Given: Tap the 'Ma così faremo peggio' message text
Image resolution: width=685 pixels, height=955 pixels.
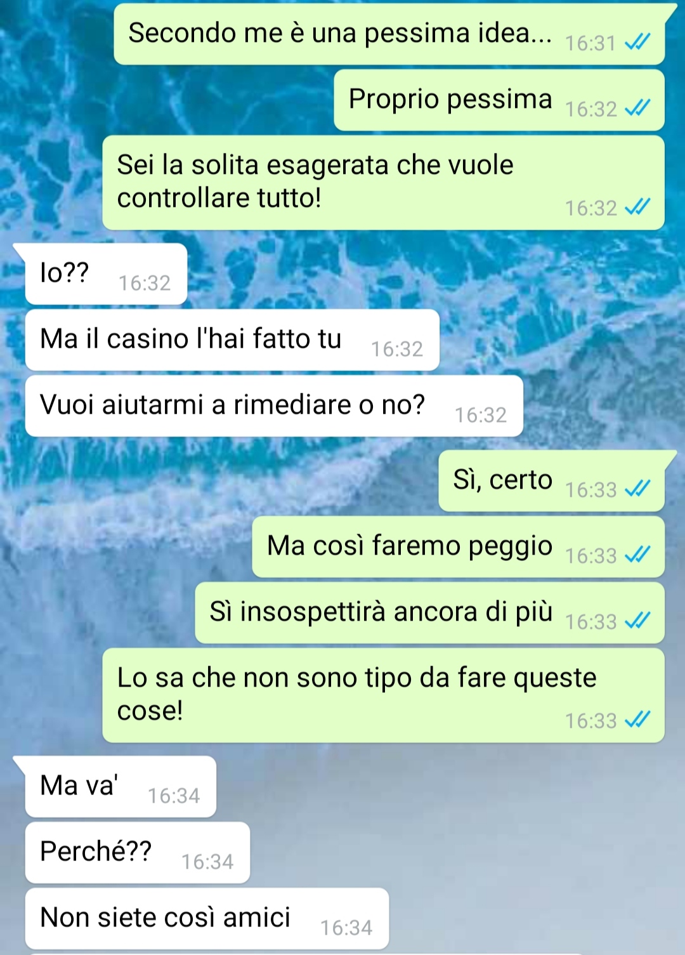Looking at the screenshot, I should pyautogui.click(x=410, y=546).
